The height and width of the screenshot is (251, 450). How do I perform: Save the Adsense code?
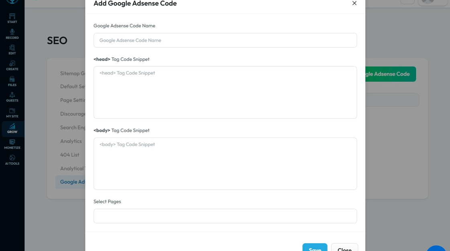pos(315,248)
